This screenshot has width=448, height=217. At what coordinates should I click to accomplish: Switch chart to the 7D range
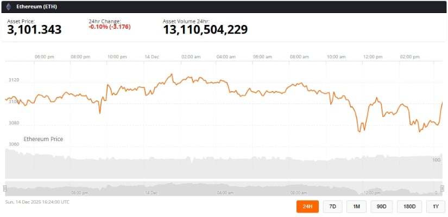pos(332,207)
